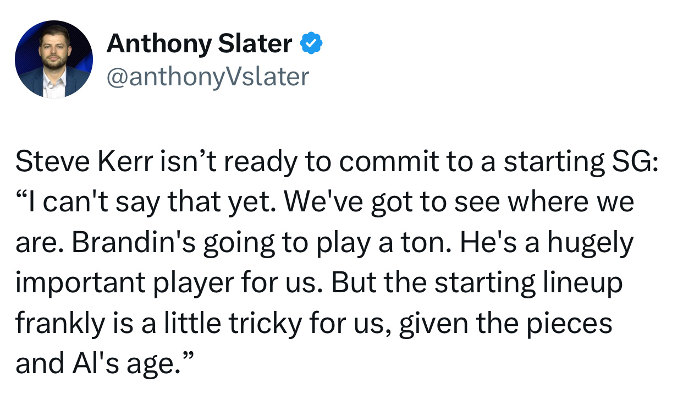Click the blue verified checkmark badge

(311, 43)
